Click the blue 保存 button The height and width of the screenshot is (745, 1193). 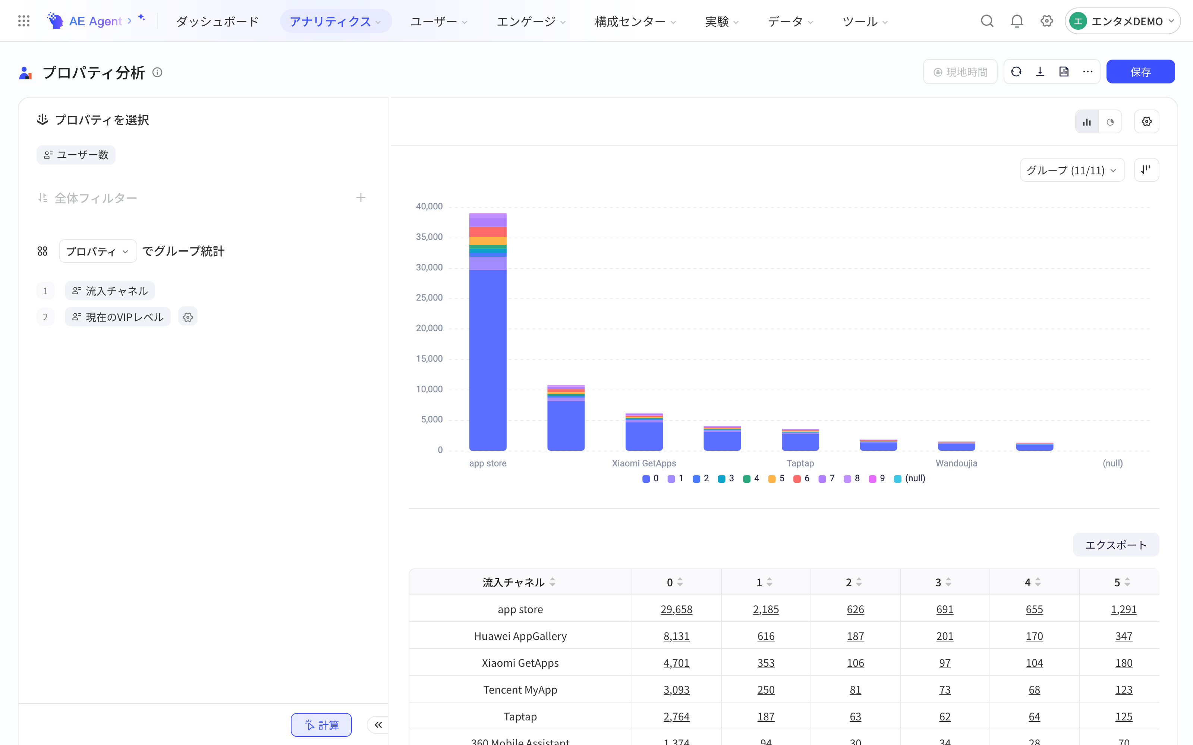pos(1140,72)
